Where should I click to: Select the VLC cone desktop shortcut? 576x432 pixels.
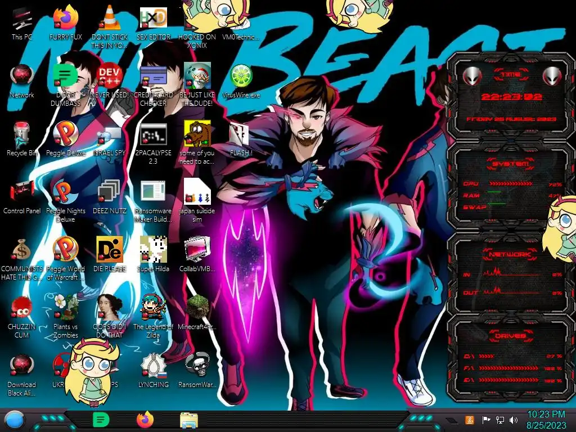tap(110, 27)
